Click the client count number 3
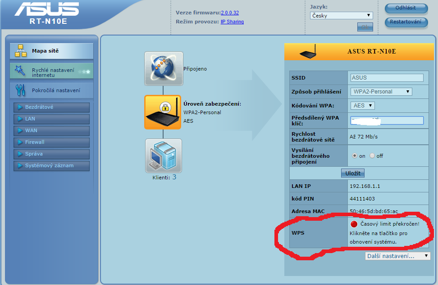This screenshot has width=438, height=285. tap(174, 177)
